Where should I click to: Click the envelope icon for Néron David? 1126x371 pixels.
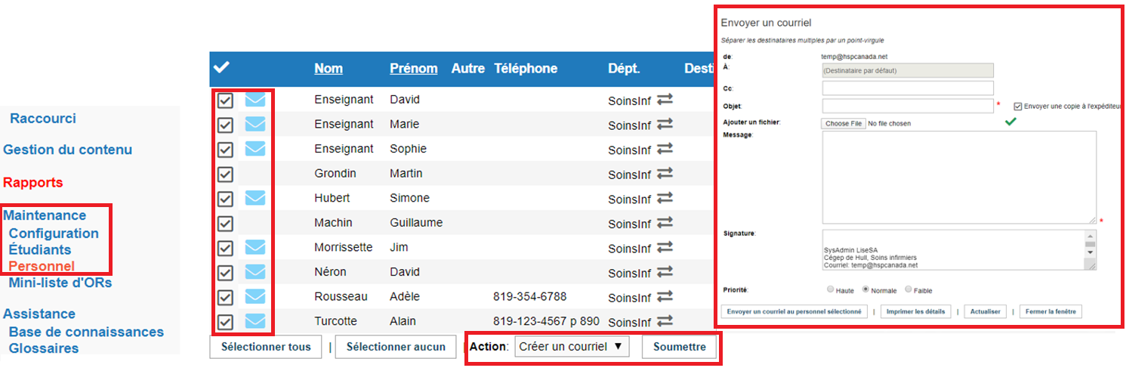tap(255, 271)
